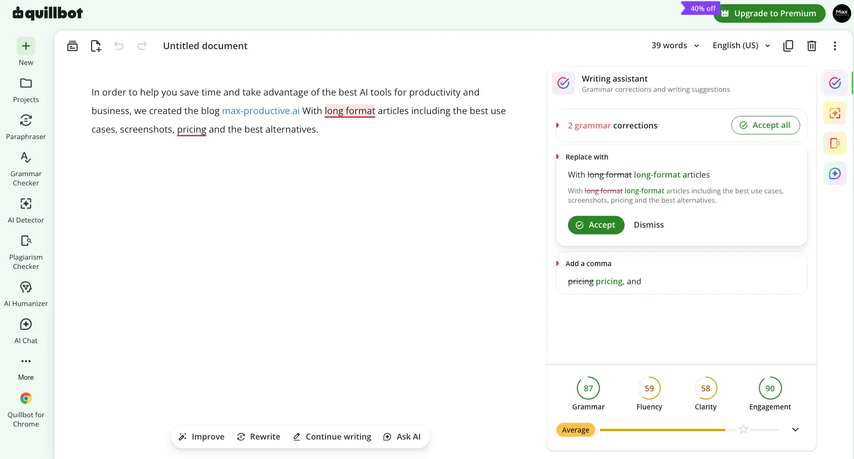Open the max-productive.ai link
Image resolution: width=854 pixels, height=459 pixels.
[x=261, y=111]
